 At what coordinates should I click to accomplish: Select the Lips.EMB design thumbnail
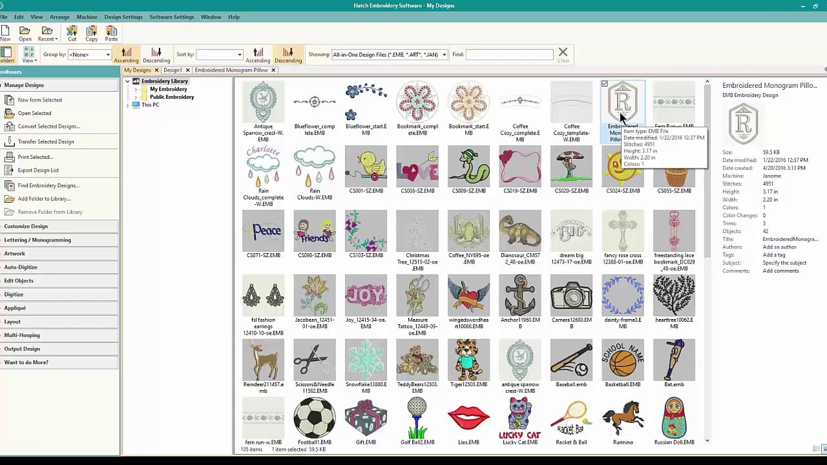click(x=468, y=418)
